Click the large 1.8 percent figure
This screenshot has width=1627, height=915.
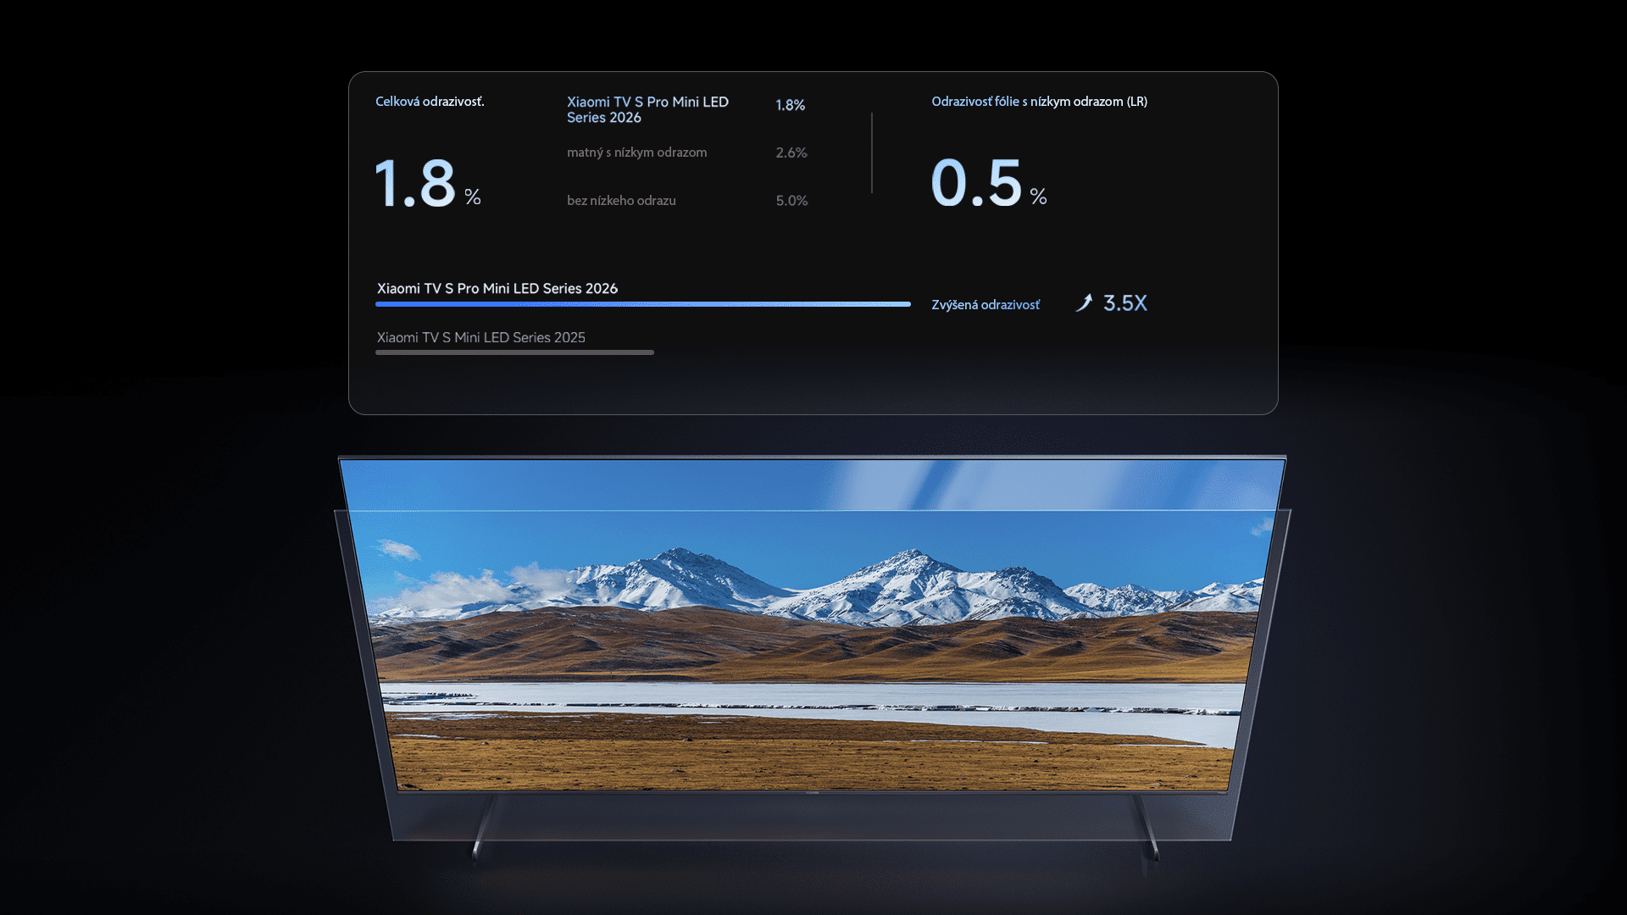point(415,183)
